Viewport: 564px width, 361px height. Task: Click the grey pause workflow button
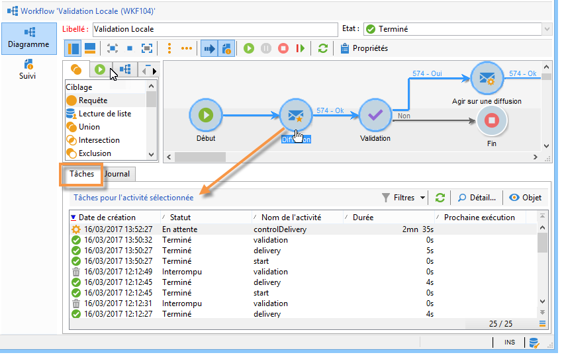tap(266, 48)
